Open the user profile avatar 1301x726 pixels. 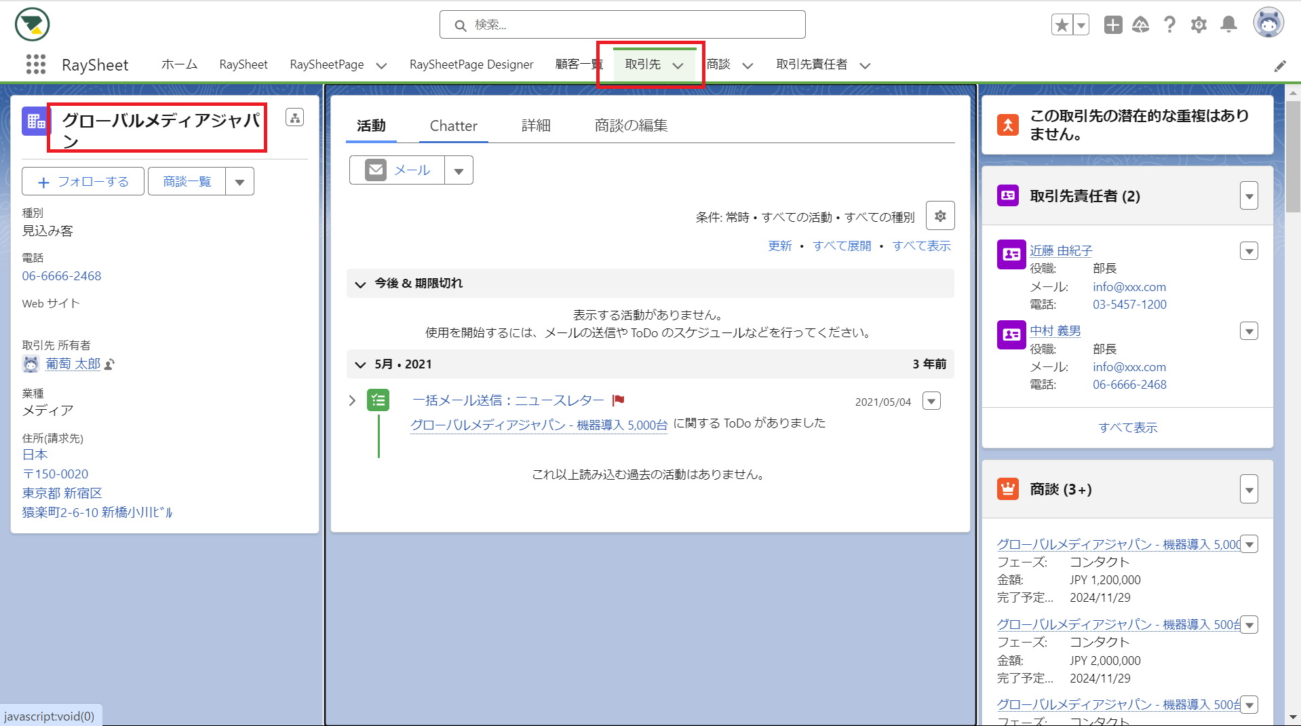point(1268,24)
